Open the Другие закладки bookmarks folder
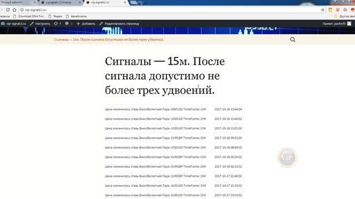Viewport: 355px width, 199px height. (x=344, y=16)
